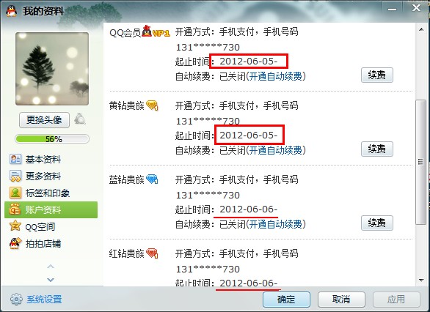Click the 56% profile completion bar
The image size is (430, 312).
(52, 139)
